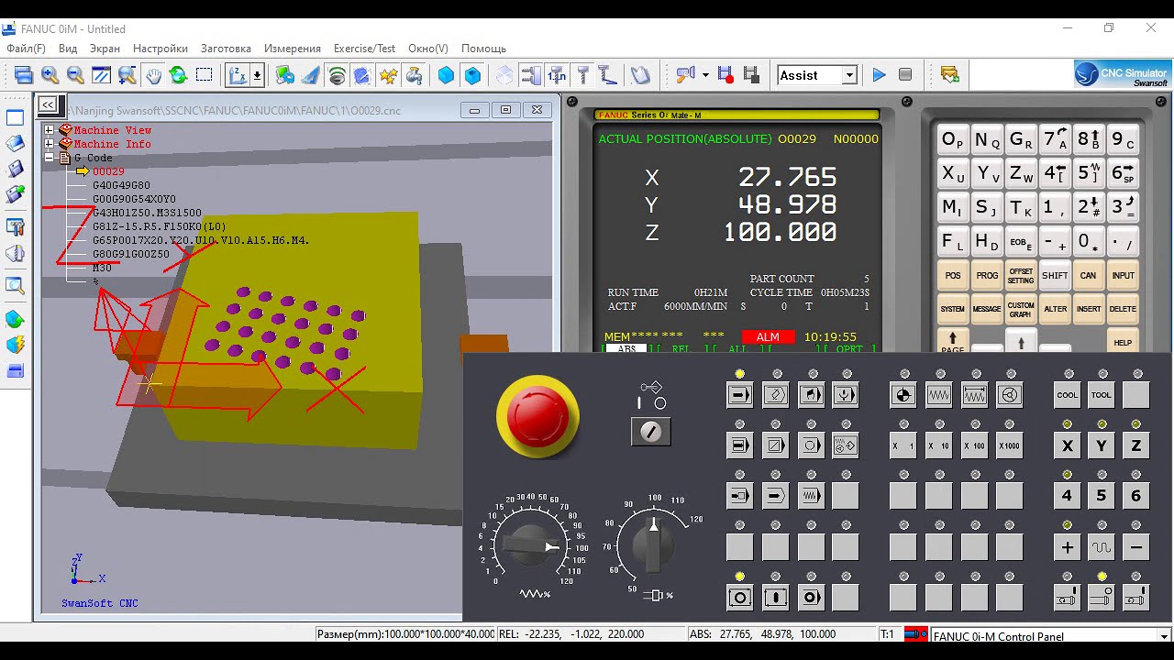Click the blue play triangle next to Assist
Image resolution: width=1174 pixels, height=660 pixels.
point(879,75)
